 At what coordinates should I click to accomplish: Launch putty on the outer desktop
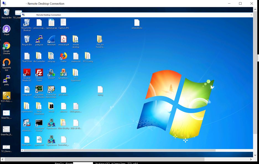(6, 80)
